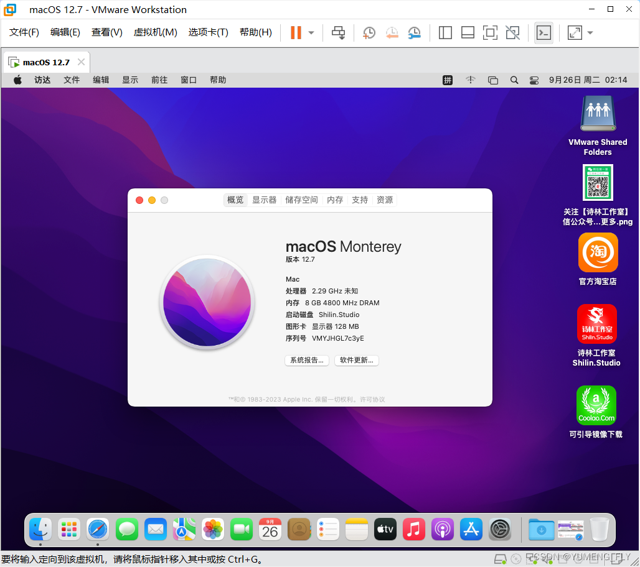Expand the stretch options dropdown arrow
The width and height of the screenshot is (640, 567).
(590, 32)
